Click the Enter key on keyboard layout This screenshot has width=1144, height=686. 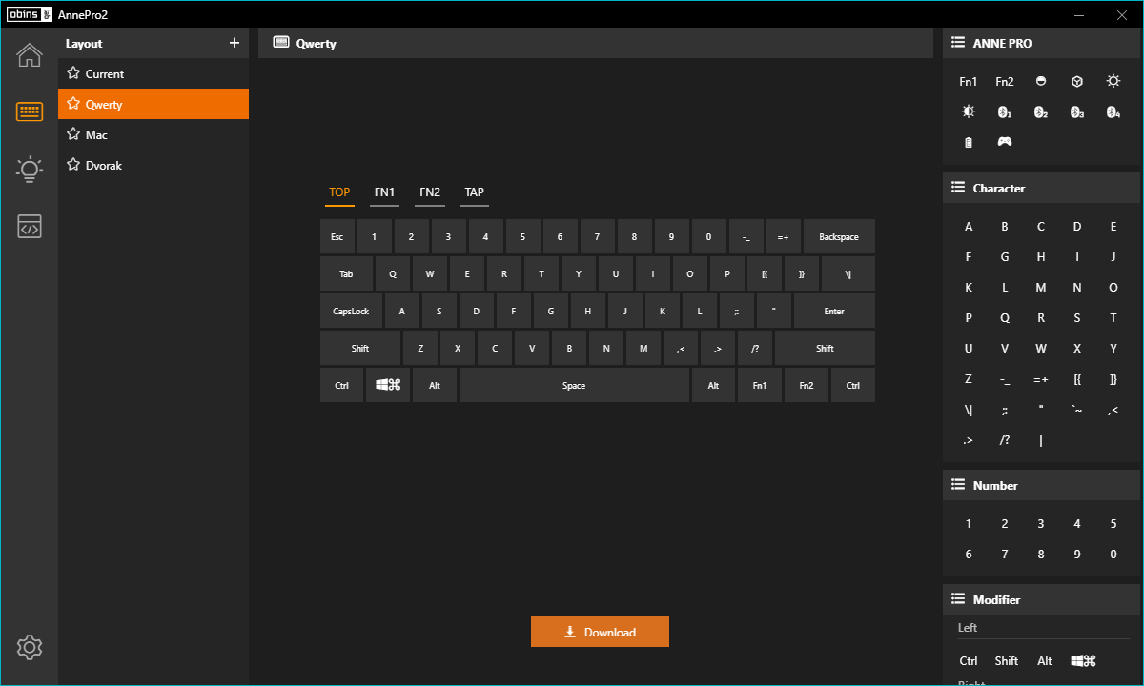coord(834,311)
